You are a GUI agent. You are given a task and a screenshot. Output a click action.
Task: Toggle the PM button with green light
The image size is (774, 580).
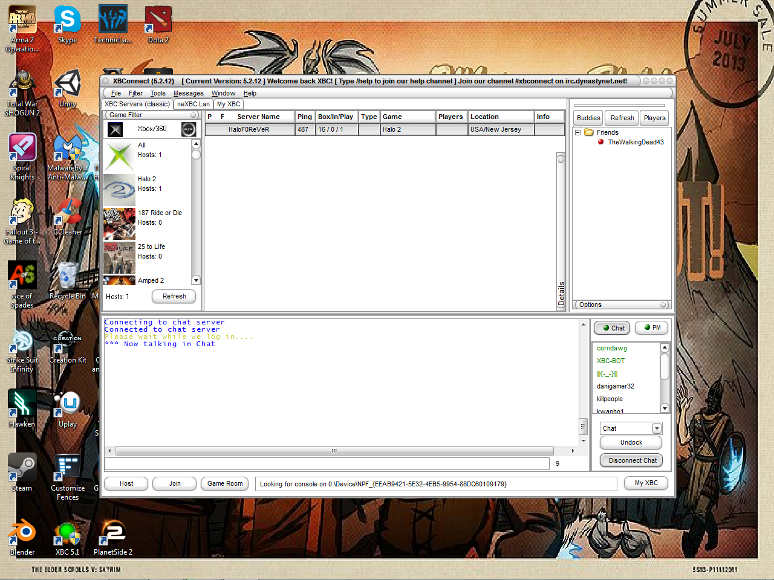click(x=652, y=328)
